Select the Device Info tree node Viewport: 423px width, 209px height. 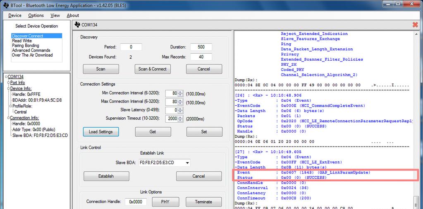click(21, 88)
